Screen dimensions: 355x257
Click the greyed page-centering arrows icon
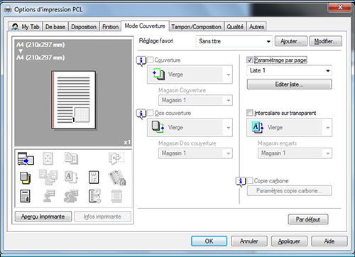[48, 158]
